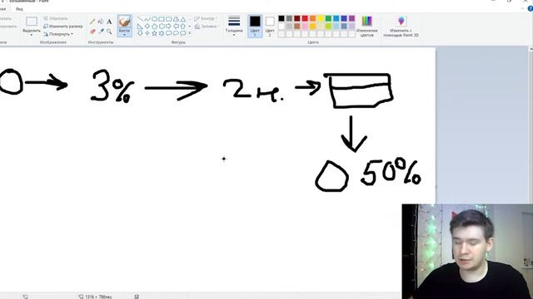This screenshot has height=299, width=533.
Task: Pick the black palette swatch
Action: pyautogui.click(x=281, y=18)
